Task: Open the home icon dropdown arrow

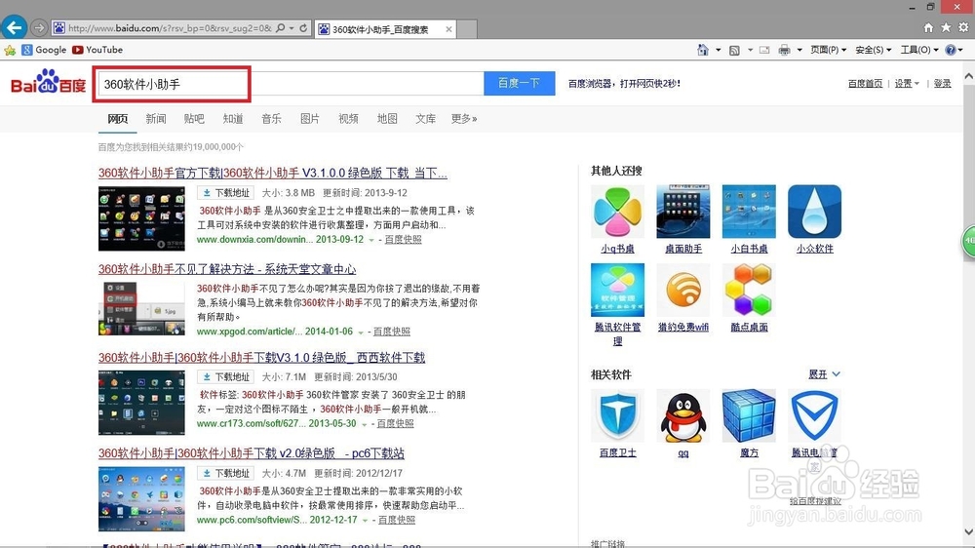Action: (x=719, y=50)
